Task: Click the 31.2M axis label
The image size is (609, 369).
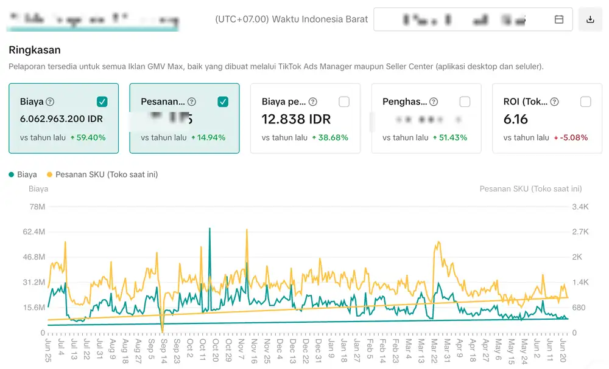Action: (x=33, y=283)
